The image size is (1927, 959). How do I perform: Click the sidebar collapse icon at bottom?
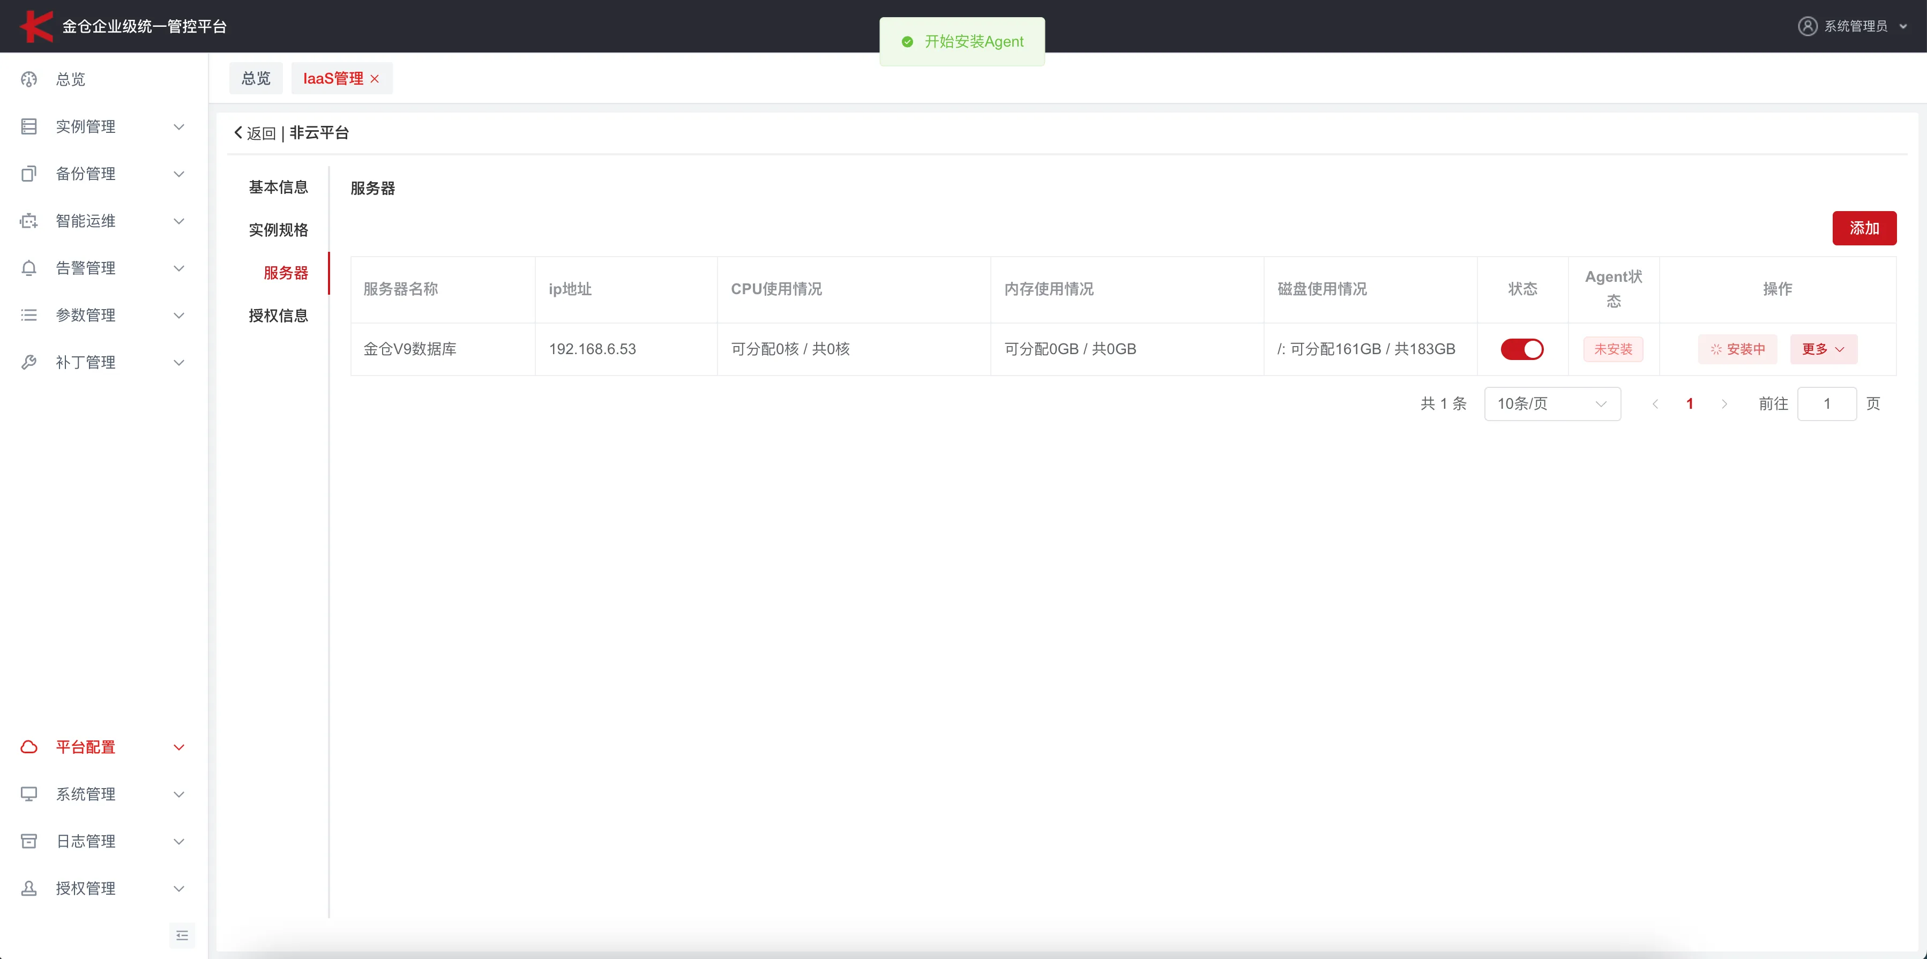pos(182,935)
